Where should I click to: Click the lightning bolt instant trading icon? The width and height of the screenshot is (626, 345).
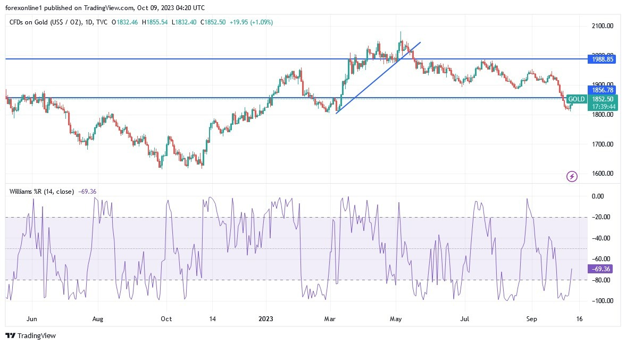(x=572, y=176)
